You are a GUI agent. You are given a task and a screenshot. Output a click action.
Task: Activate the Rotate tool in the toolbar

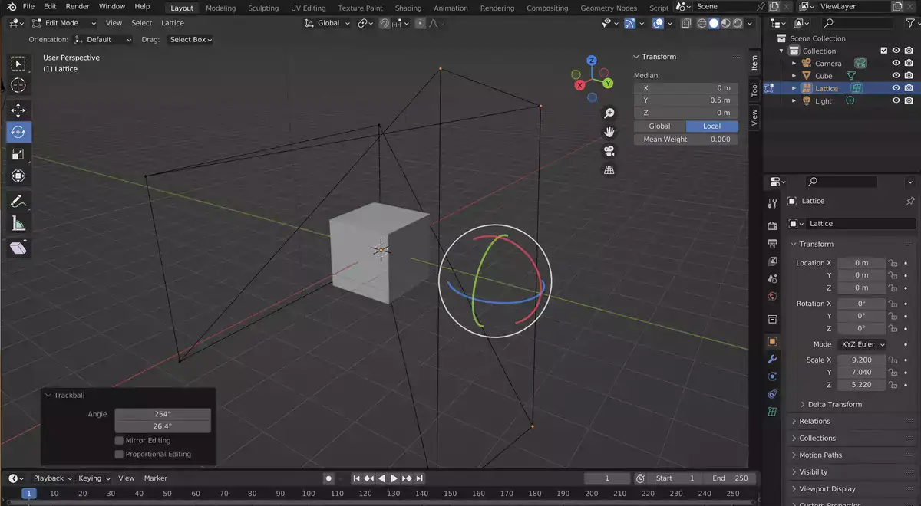[18, 132]
